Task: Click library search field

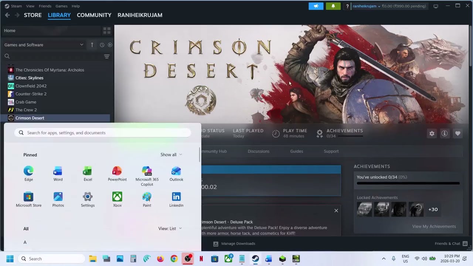Action: pos(52,56)
